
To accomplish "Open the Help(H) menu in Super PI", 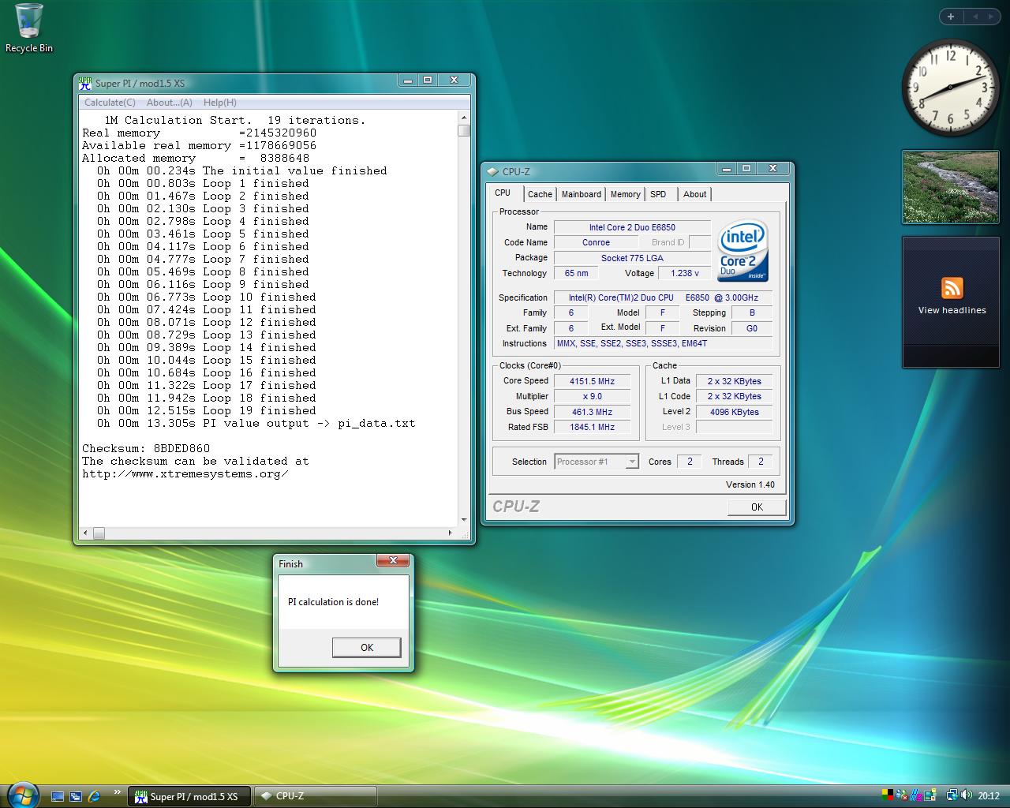I will (220, 103).
